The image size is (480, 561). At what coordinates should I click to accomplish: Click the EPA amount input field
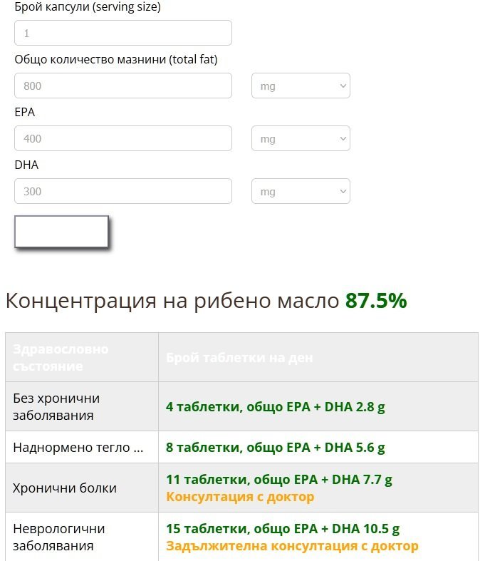point(123,138)
